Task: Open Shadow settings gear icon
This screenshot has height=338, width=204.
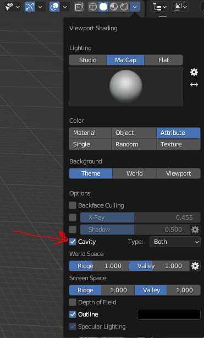Action: click(195, 230)
